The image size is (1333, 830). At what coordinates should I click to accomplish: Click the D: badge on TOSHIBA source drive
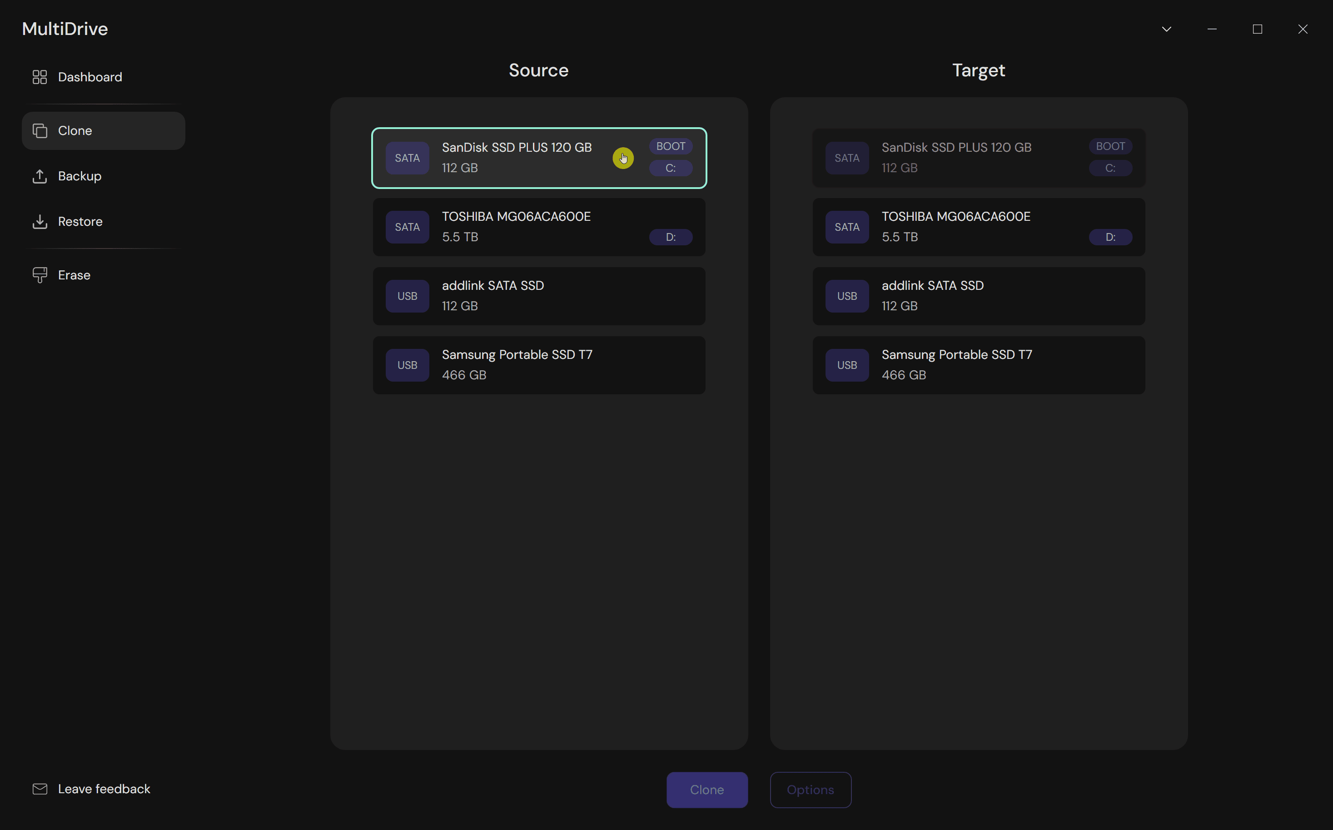670,237
